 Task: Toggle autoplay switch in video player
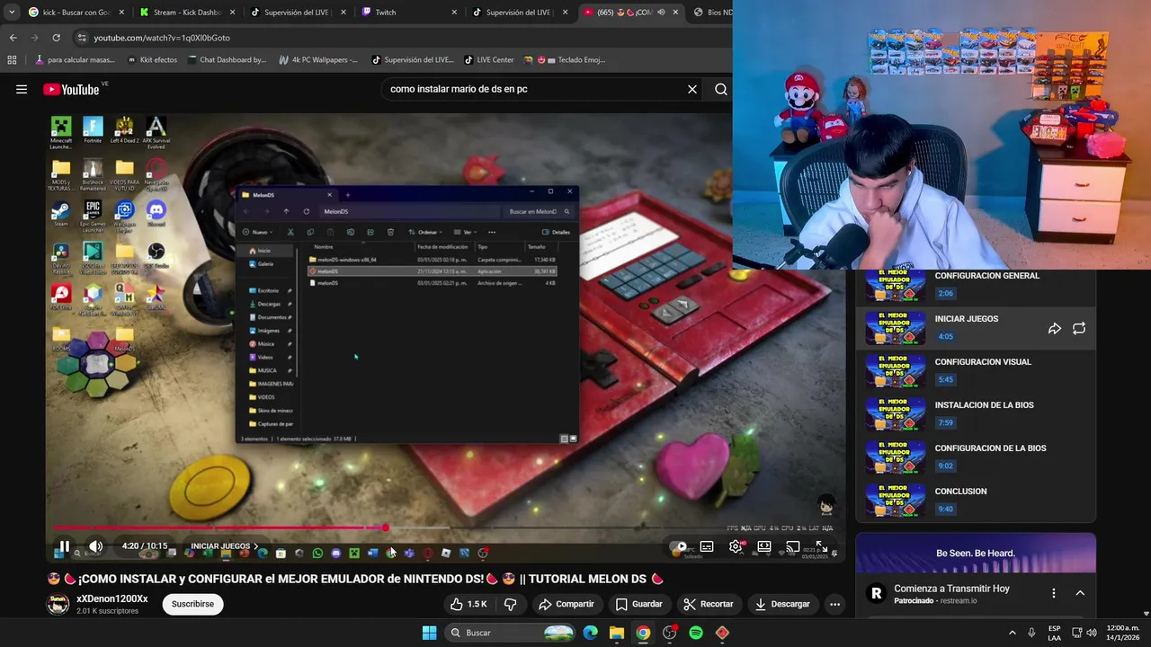click(x=680, y=546)
